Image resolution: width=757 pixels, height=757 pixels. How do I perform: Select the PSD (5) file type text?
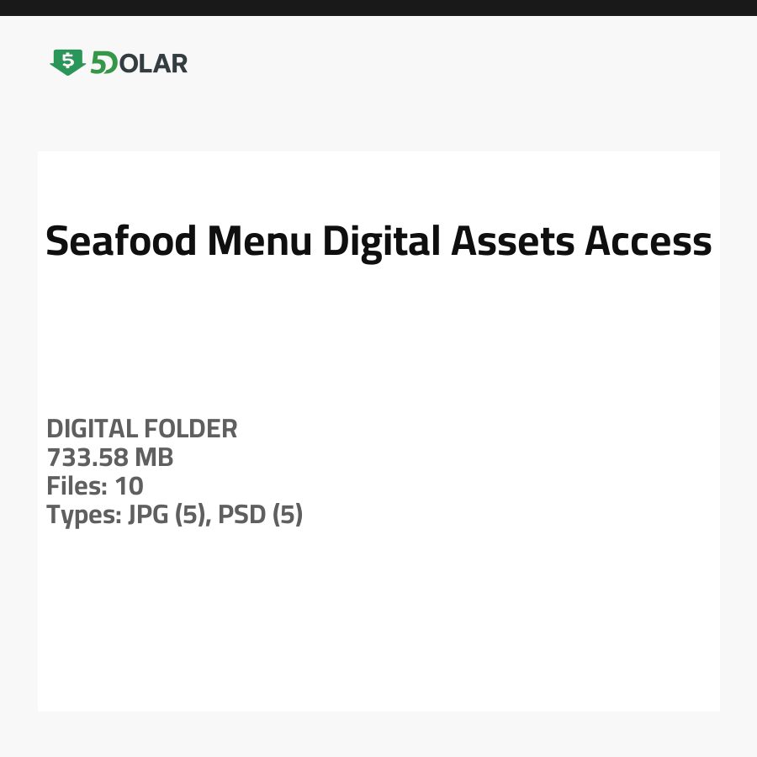tap(260, 515)
